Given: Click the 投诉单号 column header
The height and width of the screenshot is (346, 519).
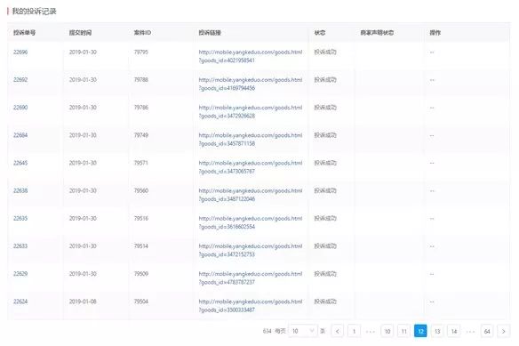Looking at the screenshot, I should coord(25,33).
